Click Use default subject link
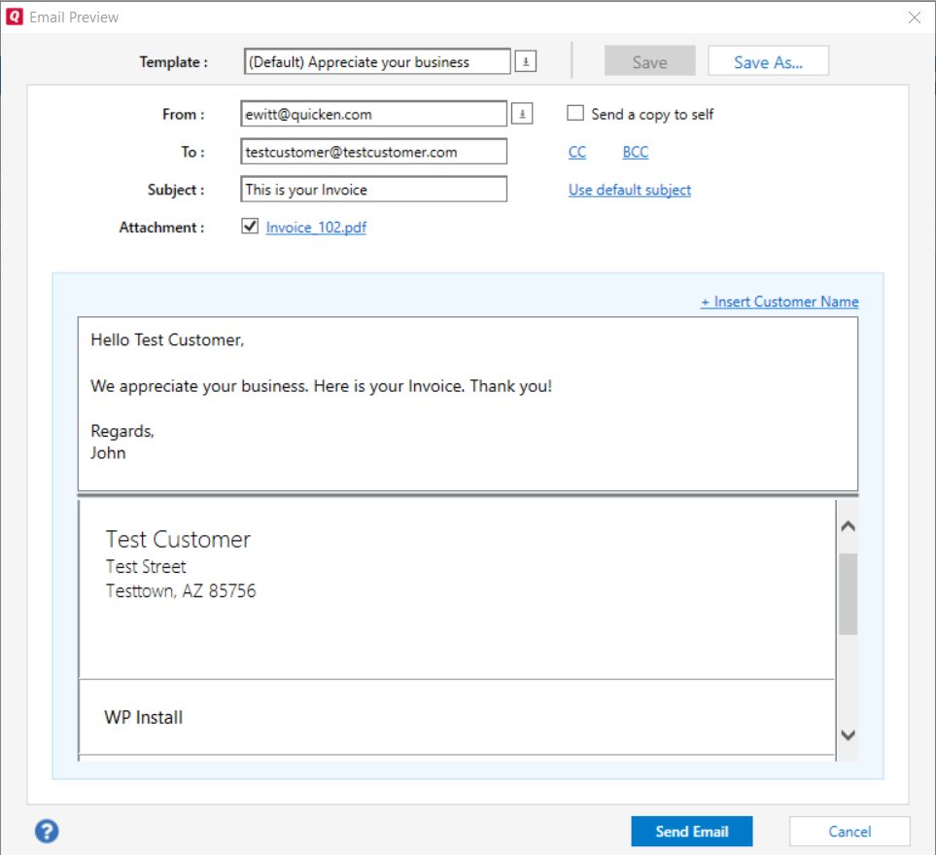 629,189
